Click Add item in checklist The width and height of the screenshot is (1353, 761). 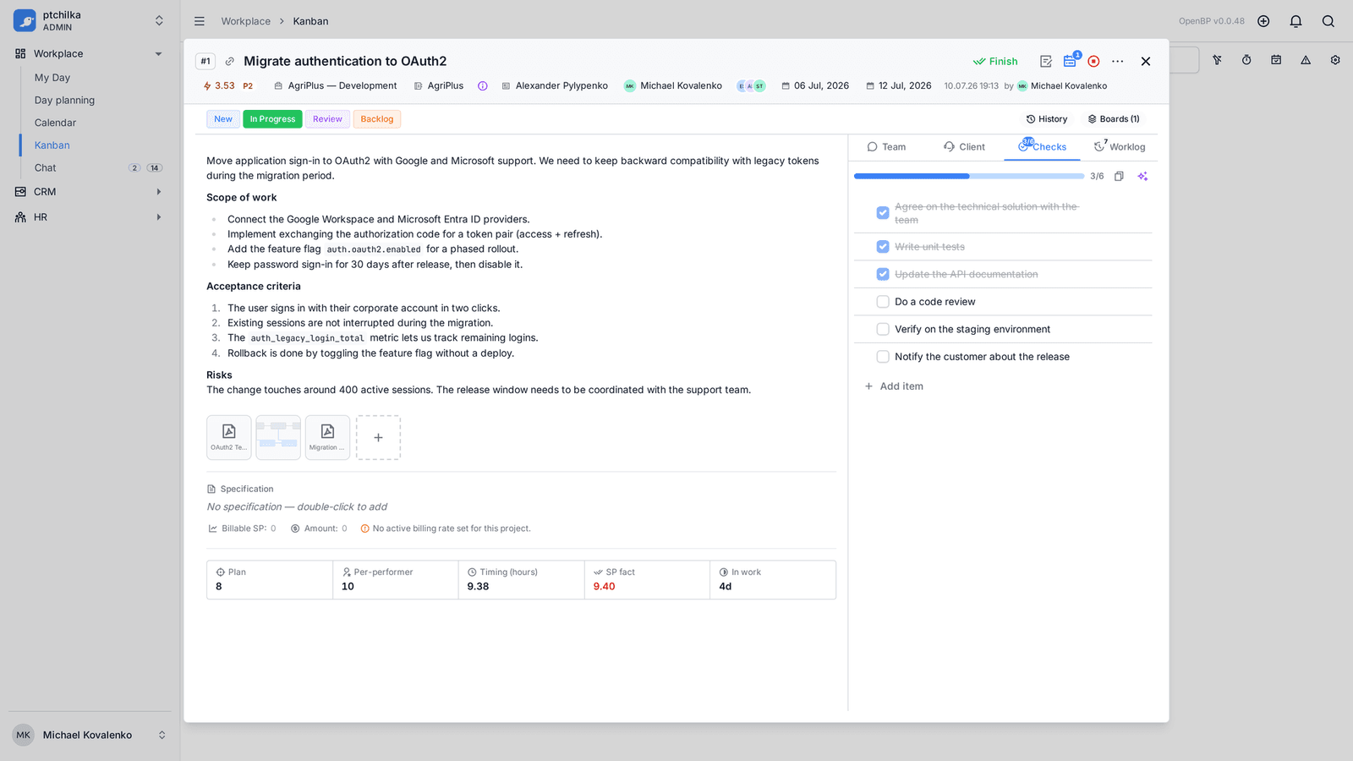click(x=894, y=386)
